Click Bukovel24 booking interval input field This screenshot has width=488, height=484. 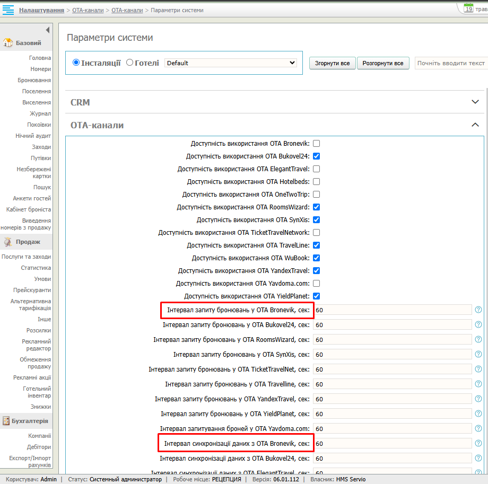click(x=393, y=324)
